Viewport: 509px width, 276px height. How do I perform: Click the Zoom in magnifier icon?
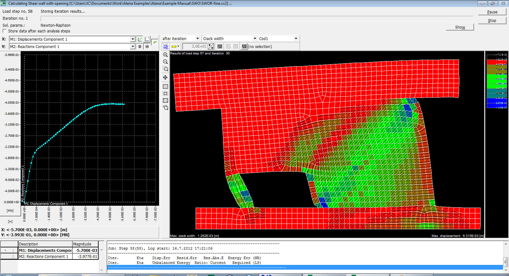coord(165,55)
